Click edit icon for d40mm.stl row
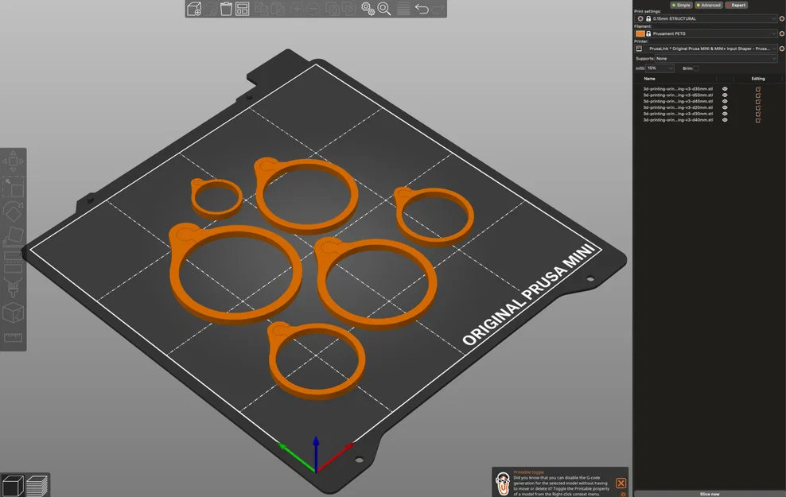This screenshot has height=497, width=786. pos(758,120)
